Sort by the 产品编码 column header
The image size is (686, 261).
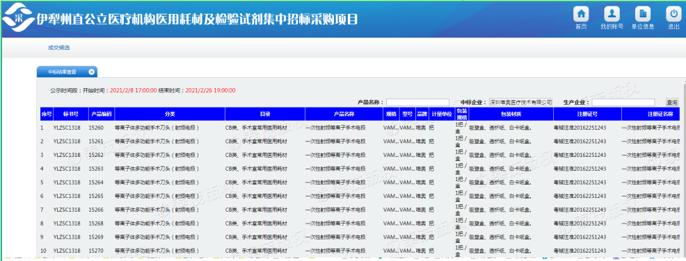(x=101, y=114)
